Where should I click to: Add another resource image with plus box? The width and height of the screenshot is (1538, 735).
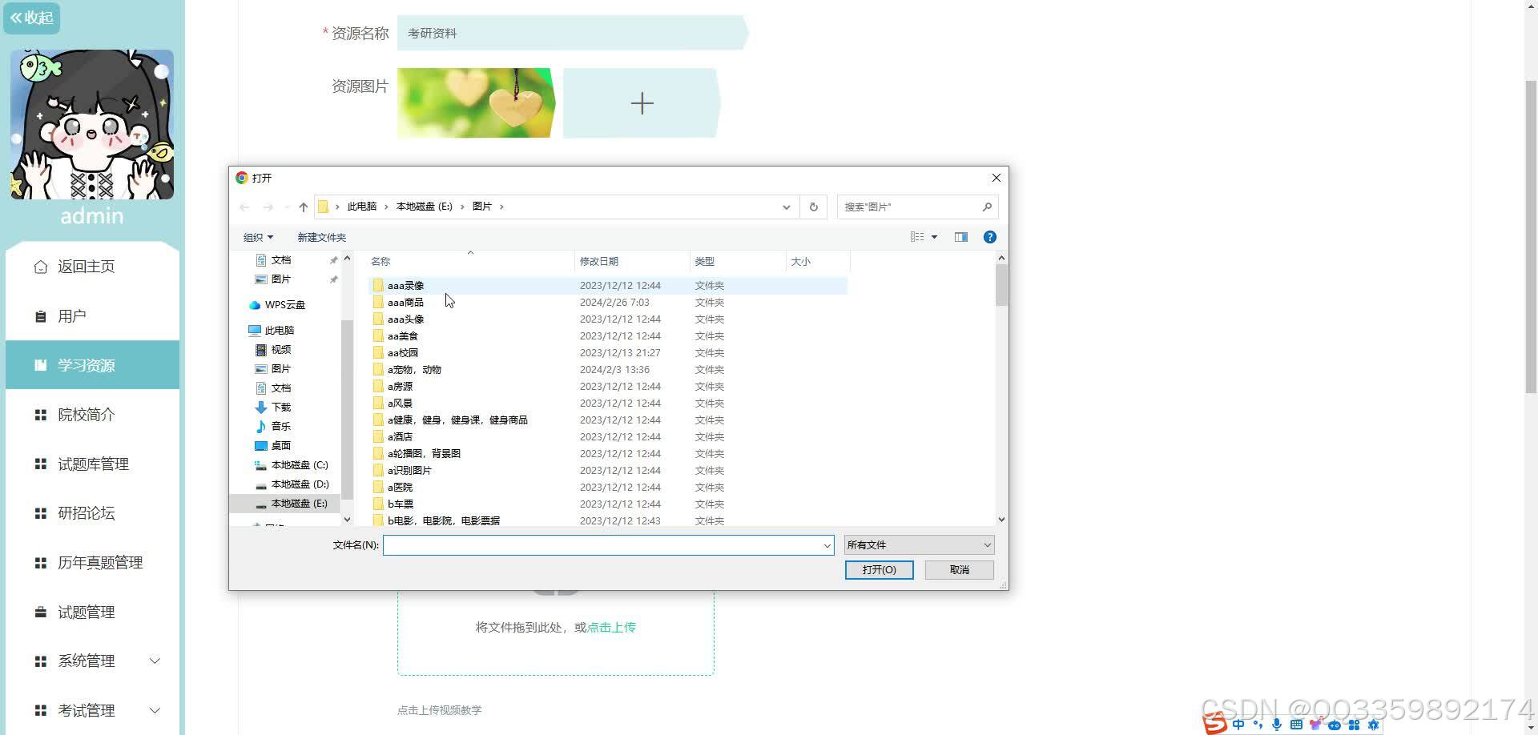642,103
